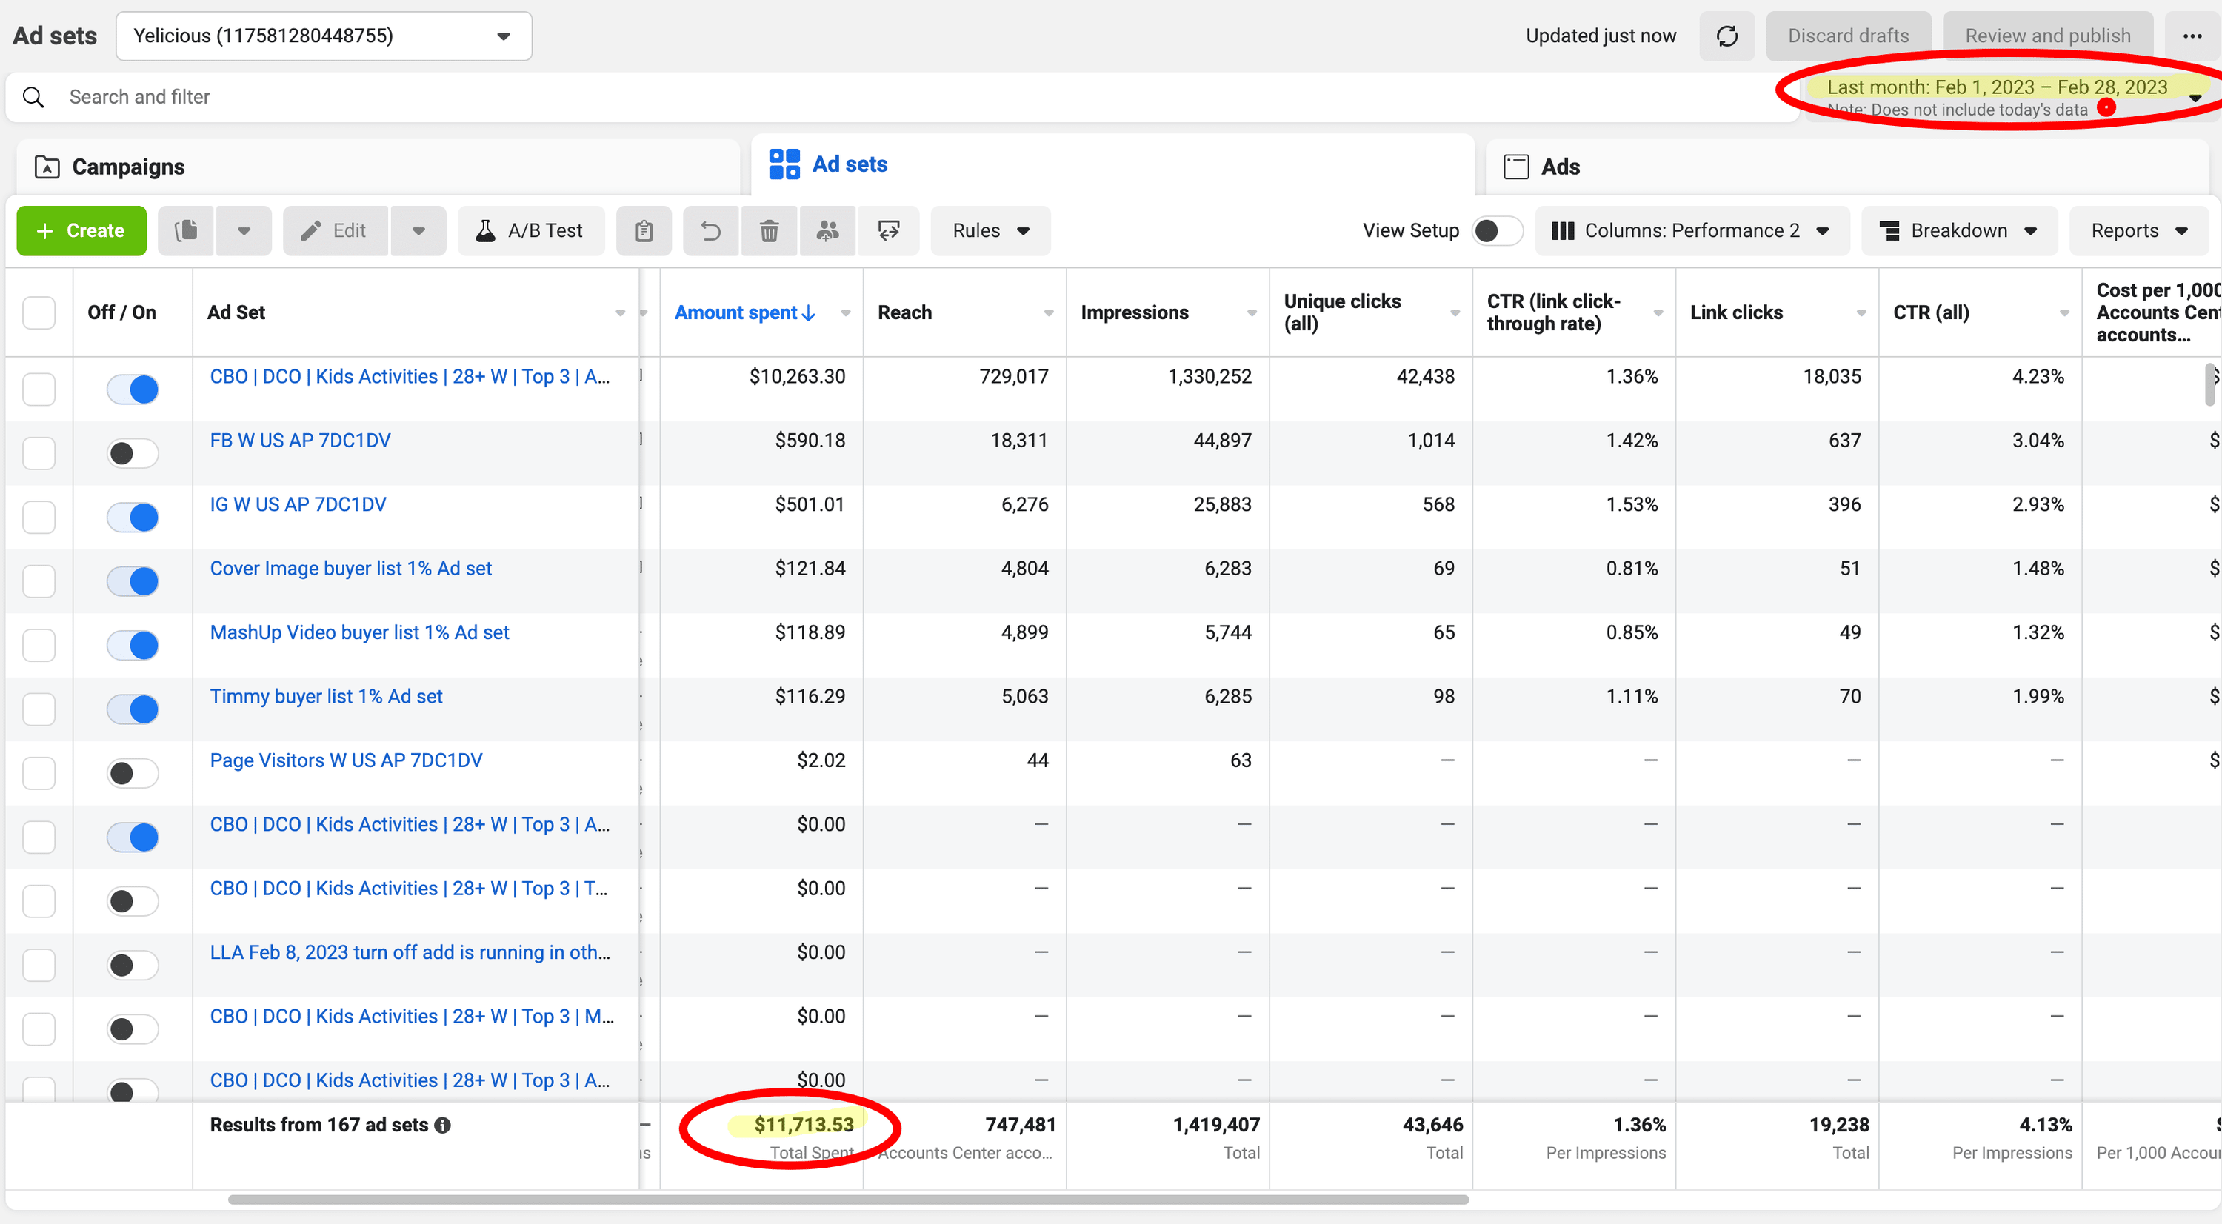2222x1224 pixels.
Task: Check the select-all header checkbox
Action: tap(39, 312)
